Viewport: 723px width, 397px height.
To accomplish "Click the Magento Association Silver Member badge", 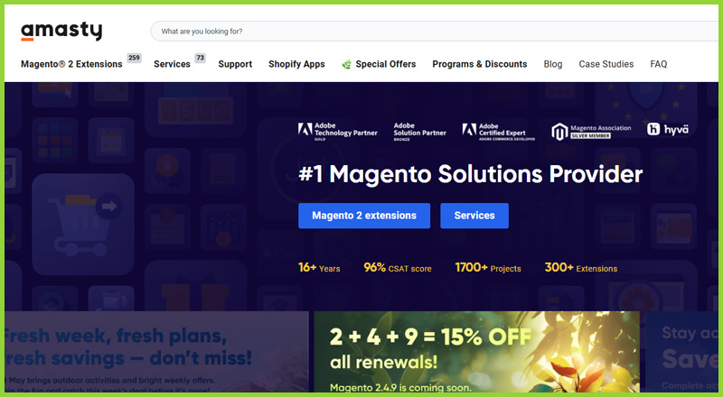I will coord(591,131).
